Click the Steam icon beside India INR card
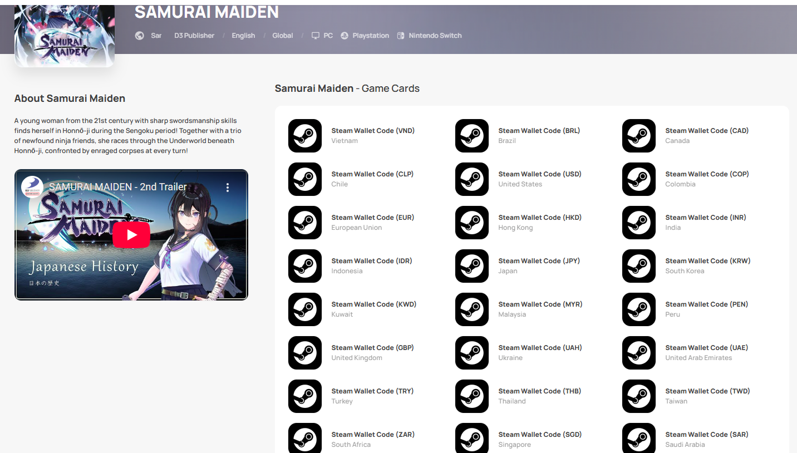This screenshot has height=453, width=797. click(639, 223)
